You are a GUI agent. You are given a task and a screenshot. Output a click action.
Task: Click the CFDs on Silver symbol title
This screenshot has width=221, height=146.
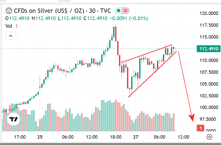[x=49, y=11]
